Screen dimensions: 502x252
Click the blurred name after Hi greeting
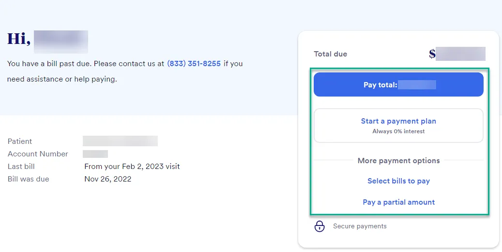click(x=61, y=42)
